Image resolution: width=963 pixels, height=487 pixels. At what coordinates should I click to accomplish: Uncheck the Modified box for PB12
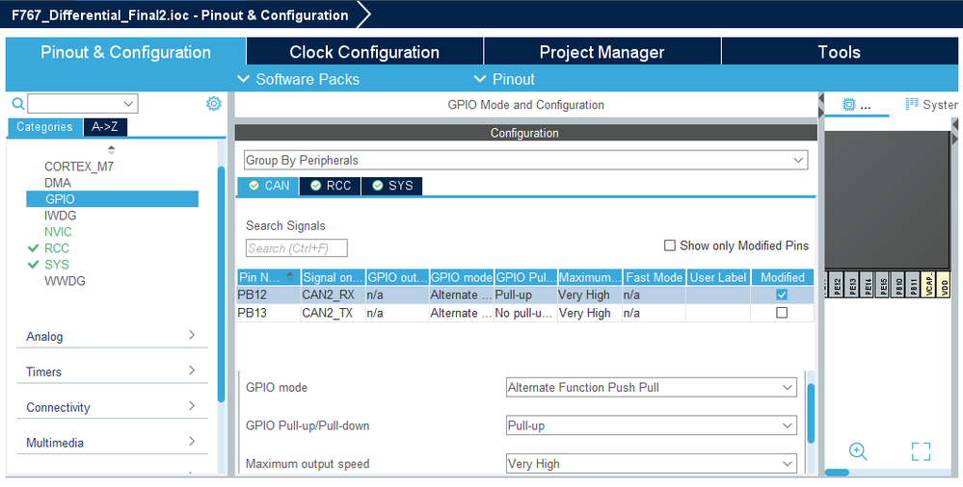click(x=782, y=295)
